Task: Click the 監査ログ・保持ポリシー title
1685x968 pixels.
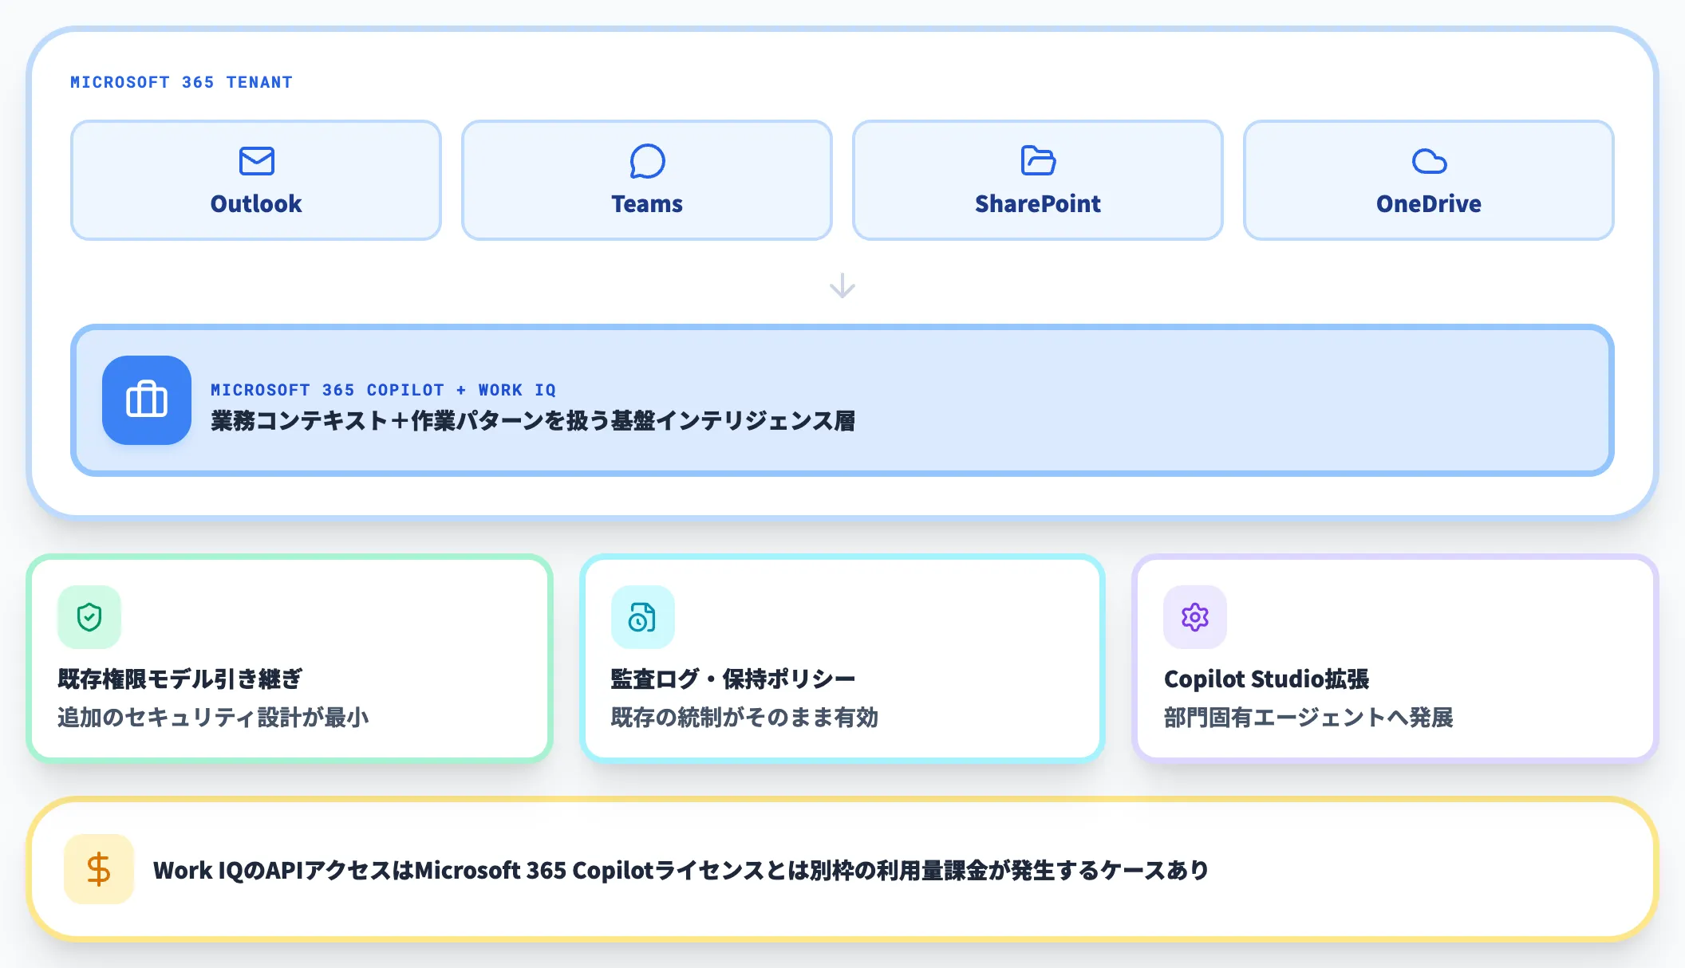Action: pos(733,679)
